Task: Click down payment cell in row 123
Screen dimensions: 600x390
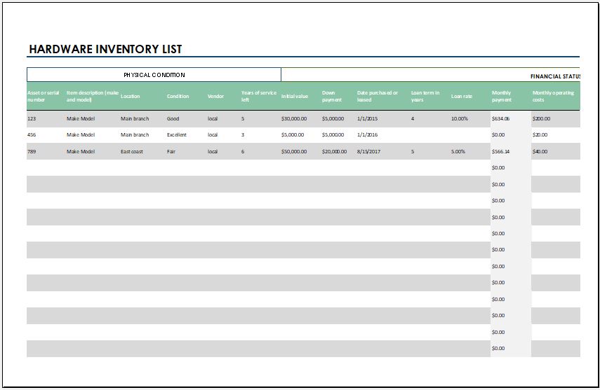Action: pyautogui.click(x=333, y=119)
